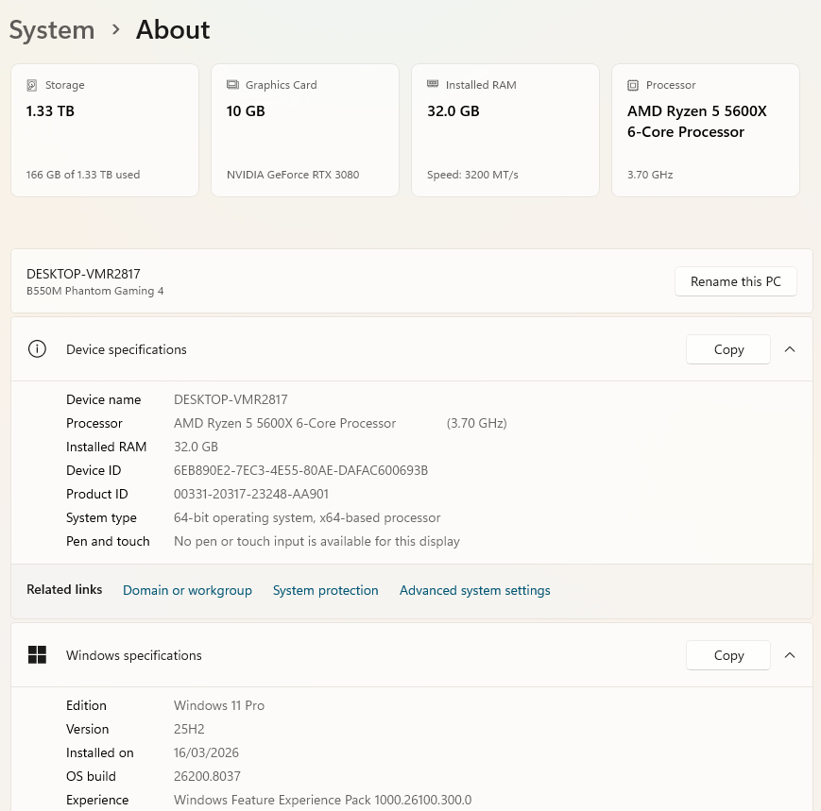Select the About breadcrumb item

click(173, 29)
